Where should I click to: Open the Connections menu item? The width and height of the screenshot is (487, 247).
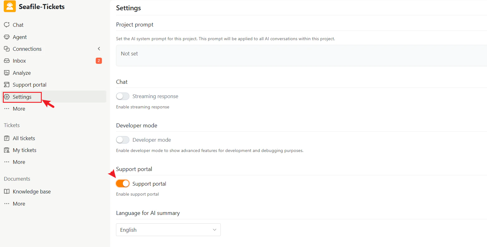click(27, 49)
